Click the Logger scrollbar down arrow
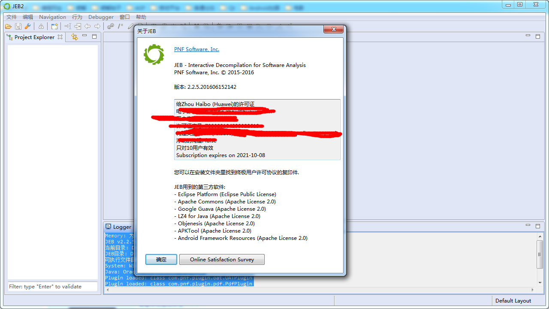The image size is (549, 309). (540, 282)
